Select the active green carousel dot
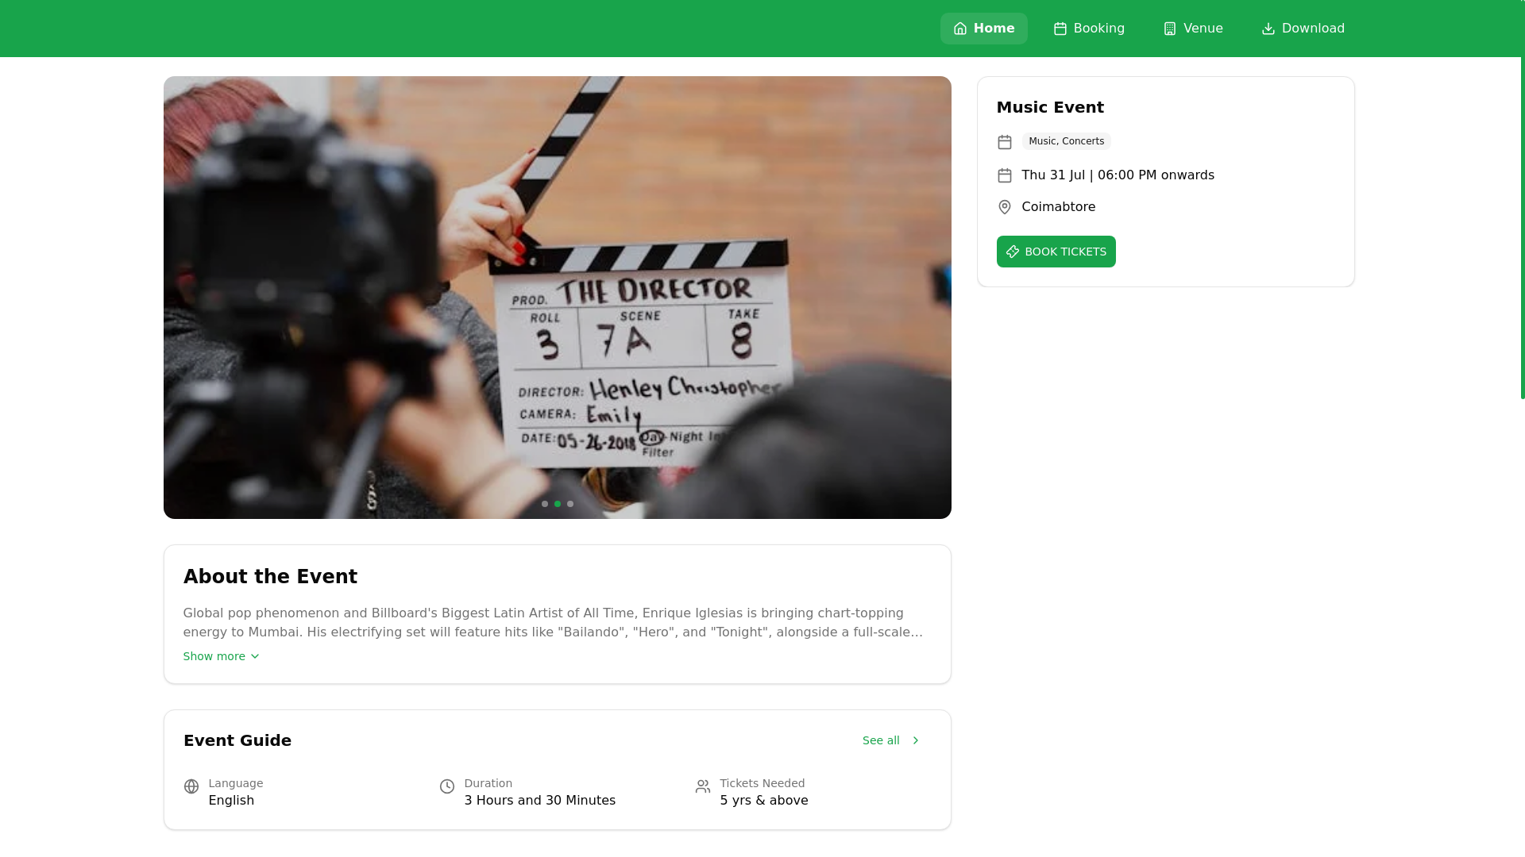 [x=558, y=504]
